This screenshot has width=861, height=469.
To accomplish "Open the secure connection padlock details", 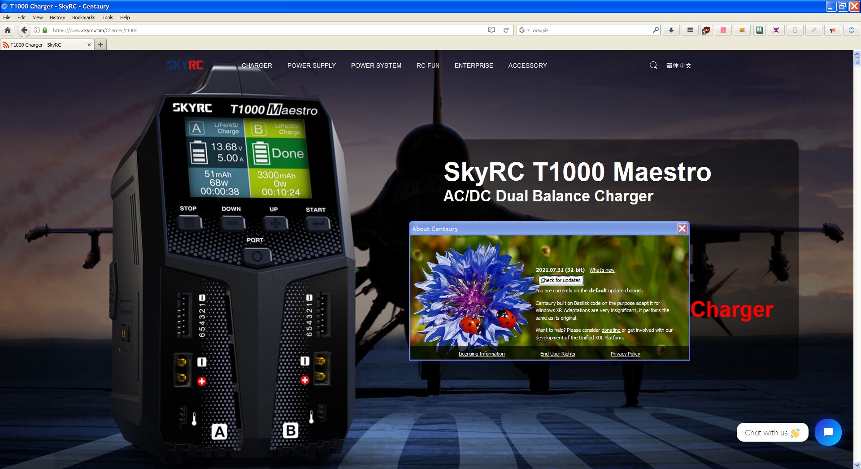I will (x=45, y=30).
